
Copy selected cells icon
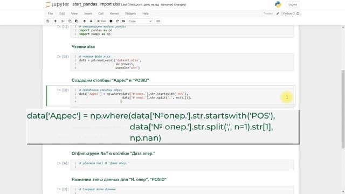(x=70, y=21)
